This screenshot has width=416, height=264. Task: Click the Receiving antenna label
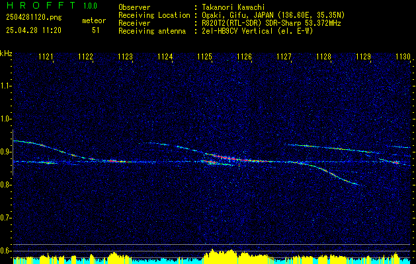click(x=152, y=31)
